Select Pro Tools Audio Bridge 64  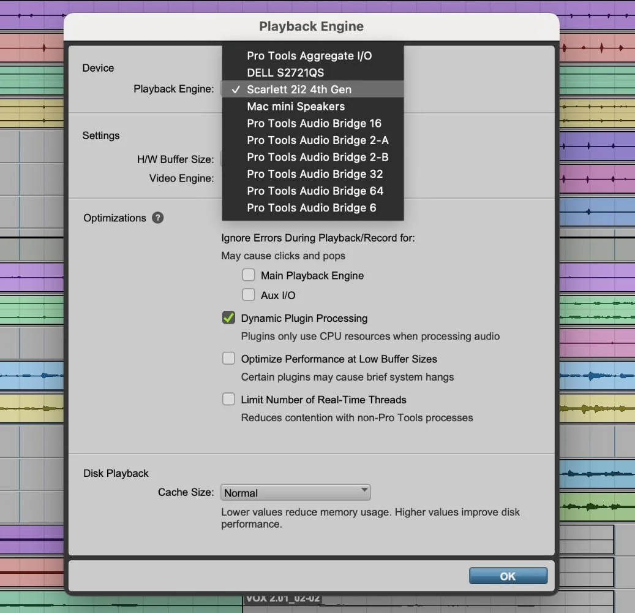[x=313, y=191]
